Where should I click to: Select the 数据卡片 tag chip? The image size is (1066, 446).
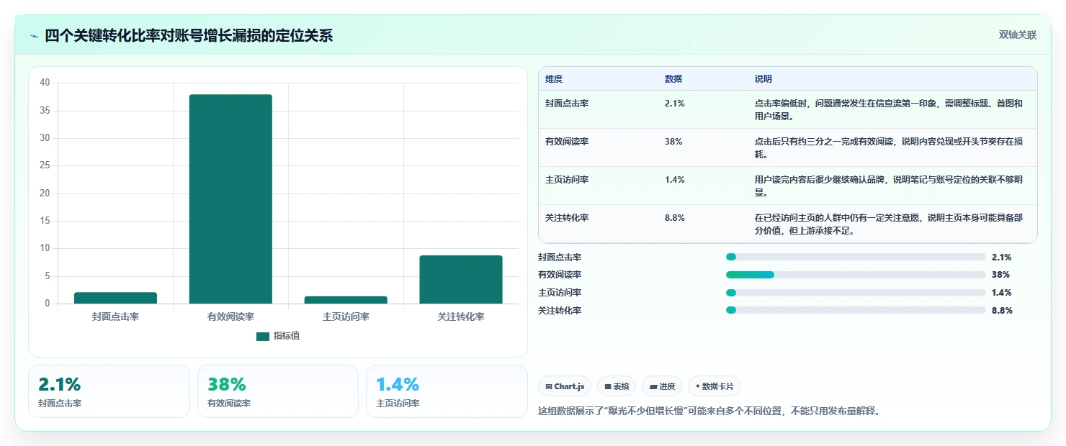coord(715,386)
